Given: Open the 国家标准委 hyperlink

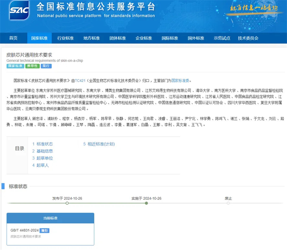Looking at the screenshot, I should [x=182, y=81].
